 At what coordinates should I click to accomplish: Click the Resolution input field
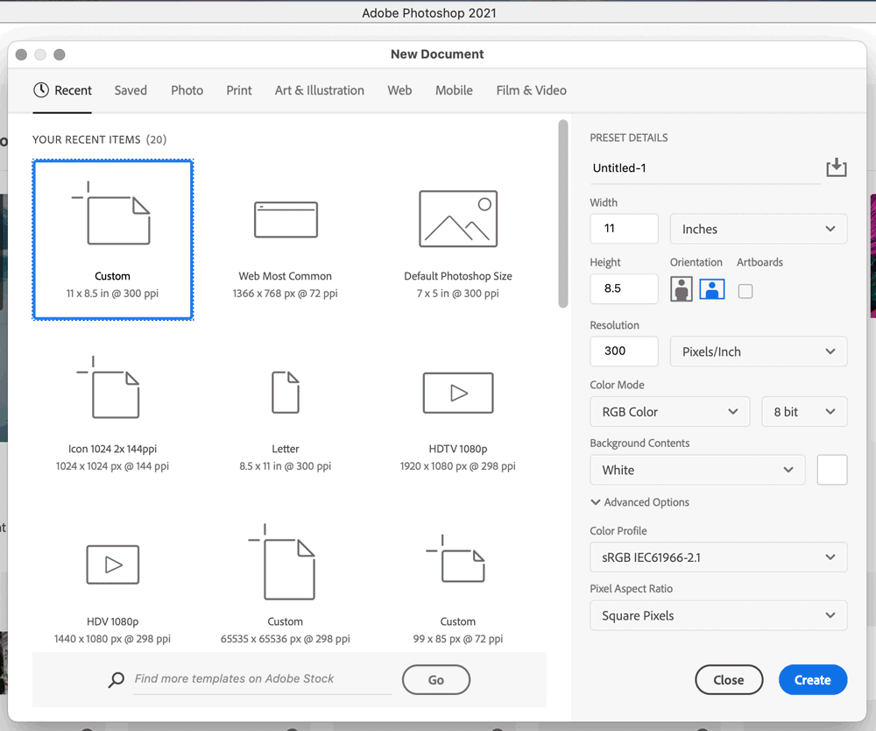[x=624, y=351]
